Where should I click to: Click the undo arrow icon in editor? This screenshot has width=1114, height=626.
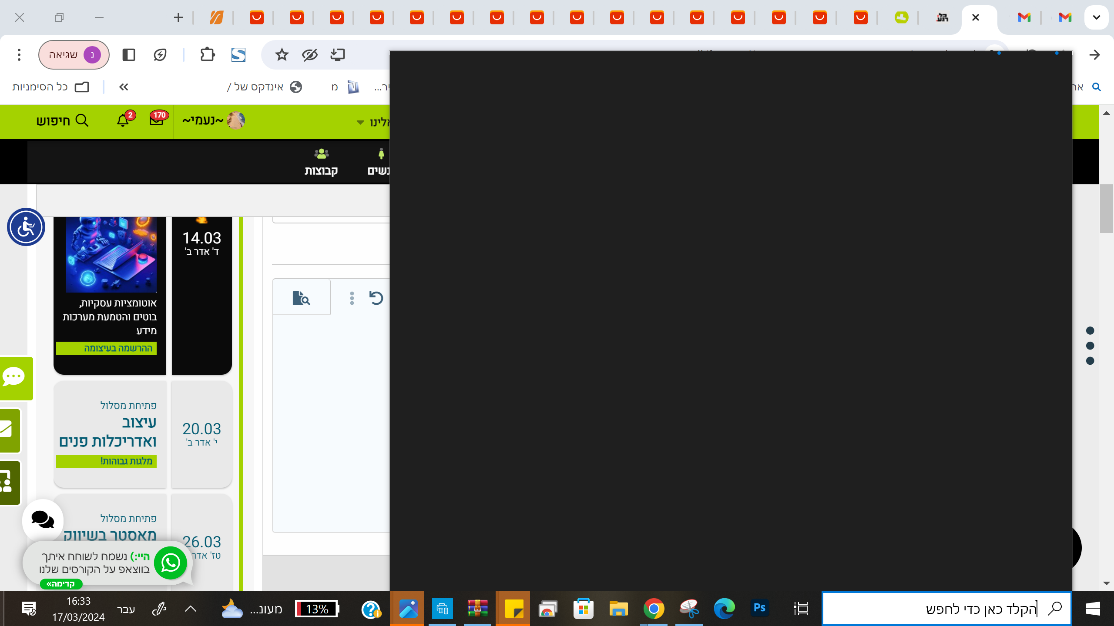[x=376, y=298]
